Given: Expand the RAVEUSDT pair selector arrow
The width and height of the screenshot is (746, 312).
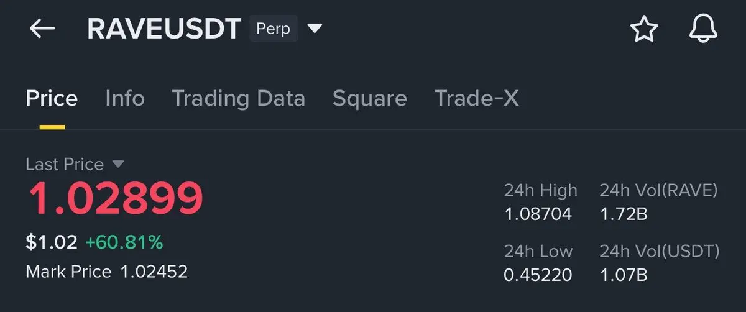Looking at the screenshot, I should click(x=315, y=29).
